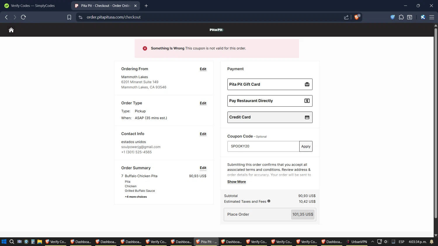Bookmark this page
Image resolution: width=438 pixels, height=246 pixels.
69,17
